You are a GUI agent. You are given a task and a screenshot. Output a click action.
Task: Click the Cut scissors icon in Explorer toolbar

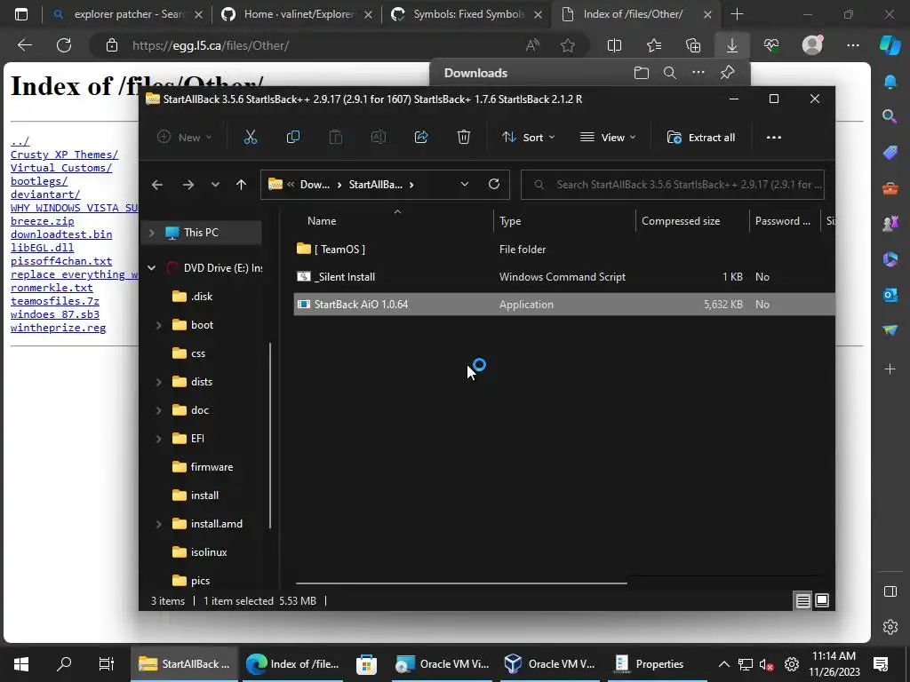click(250, 138)
